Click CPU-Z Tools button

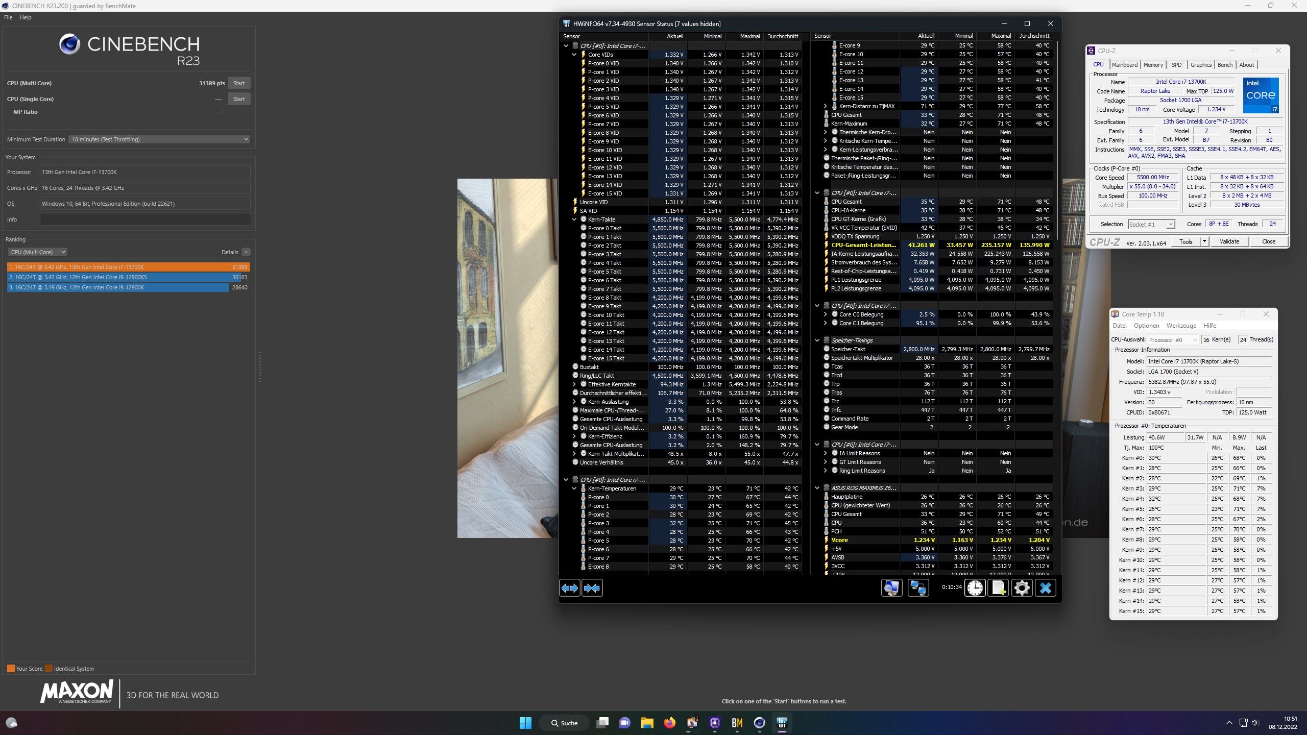1185,241
